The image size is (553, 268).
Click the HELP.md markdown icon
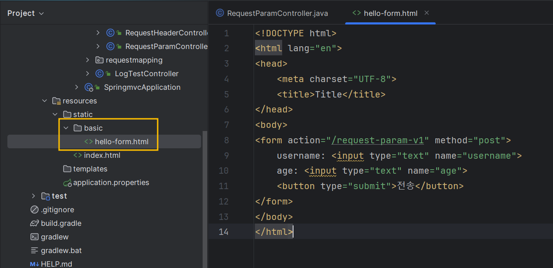[x=34, y=264]
